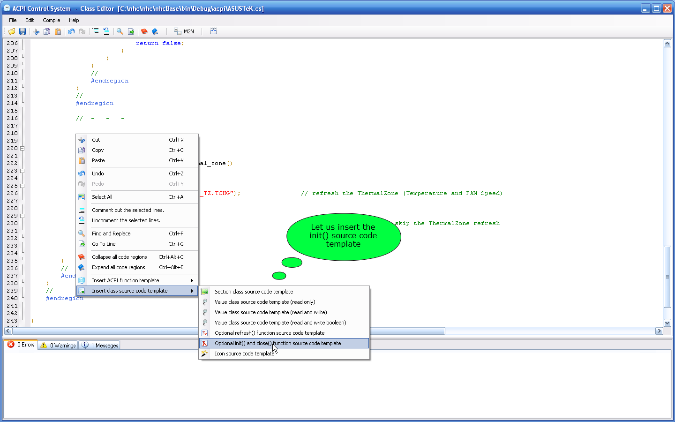Save the file with the floppy disk icon
This screenshot has height=422, width=675.
[x=22, y=31]
